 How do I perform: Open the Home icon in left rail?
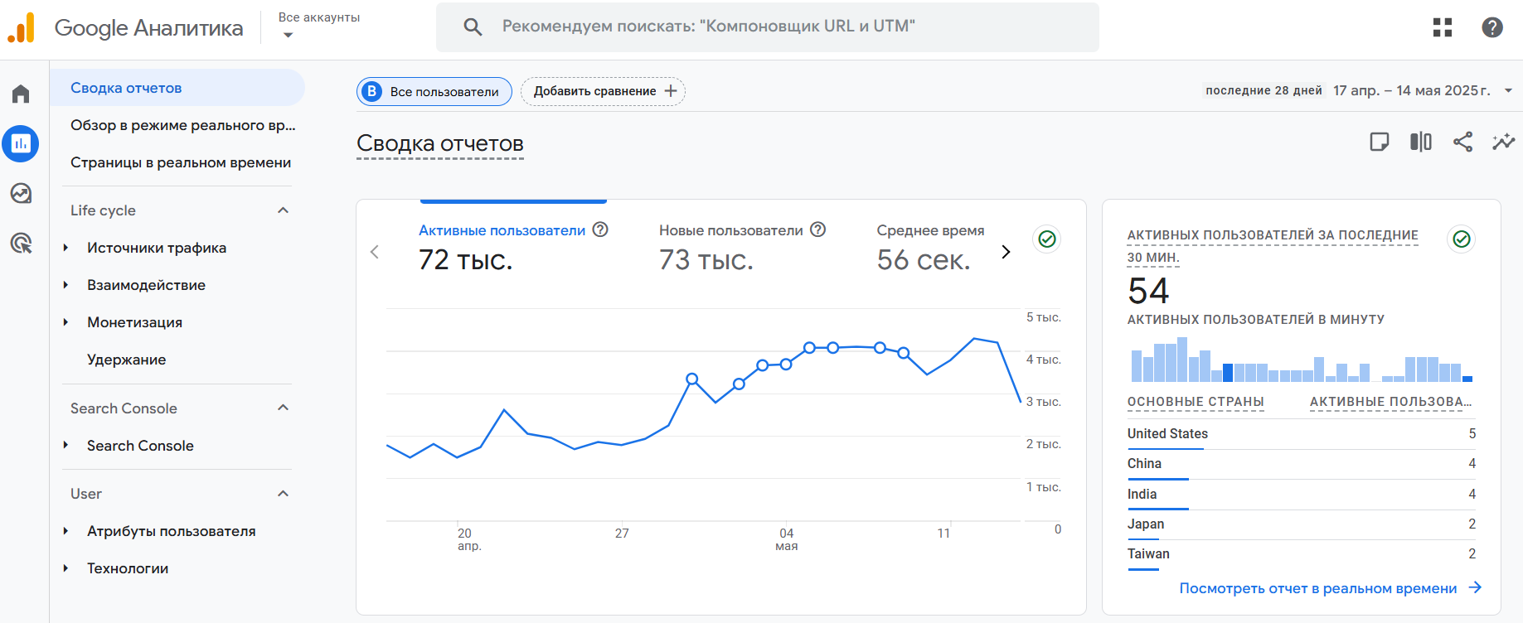coord(21,94)
